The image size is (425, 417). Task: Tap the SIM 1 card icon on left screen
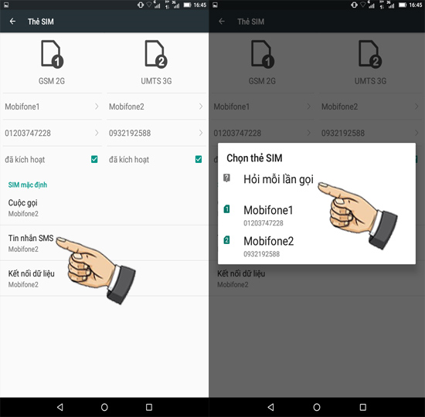point(52,54)
